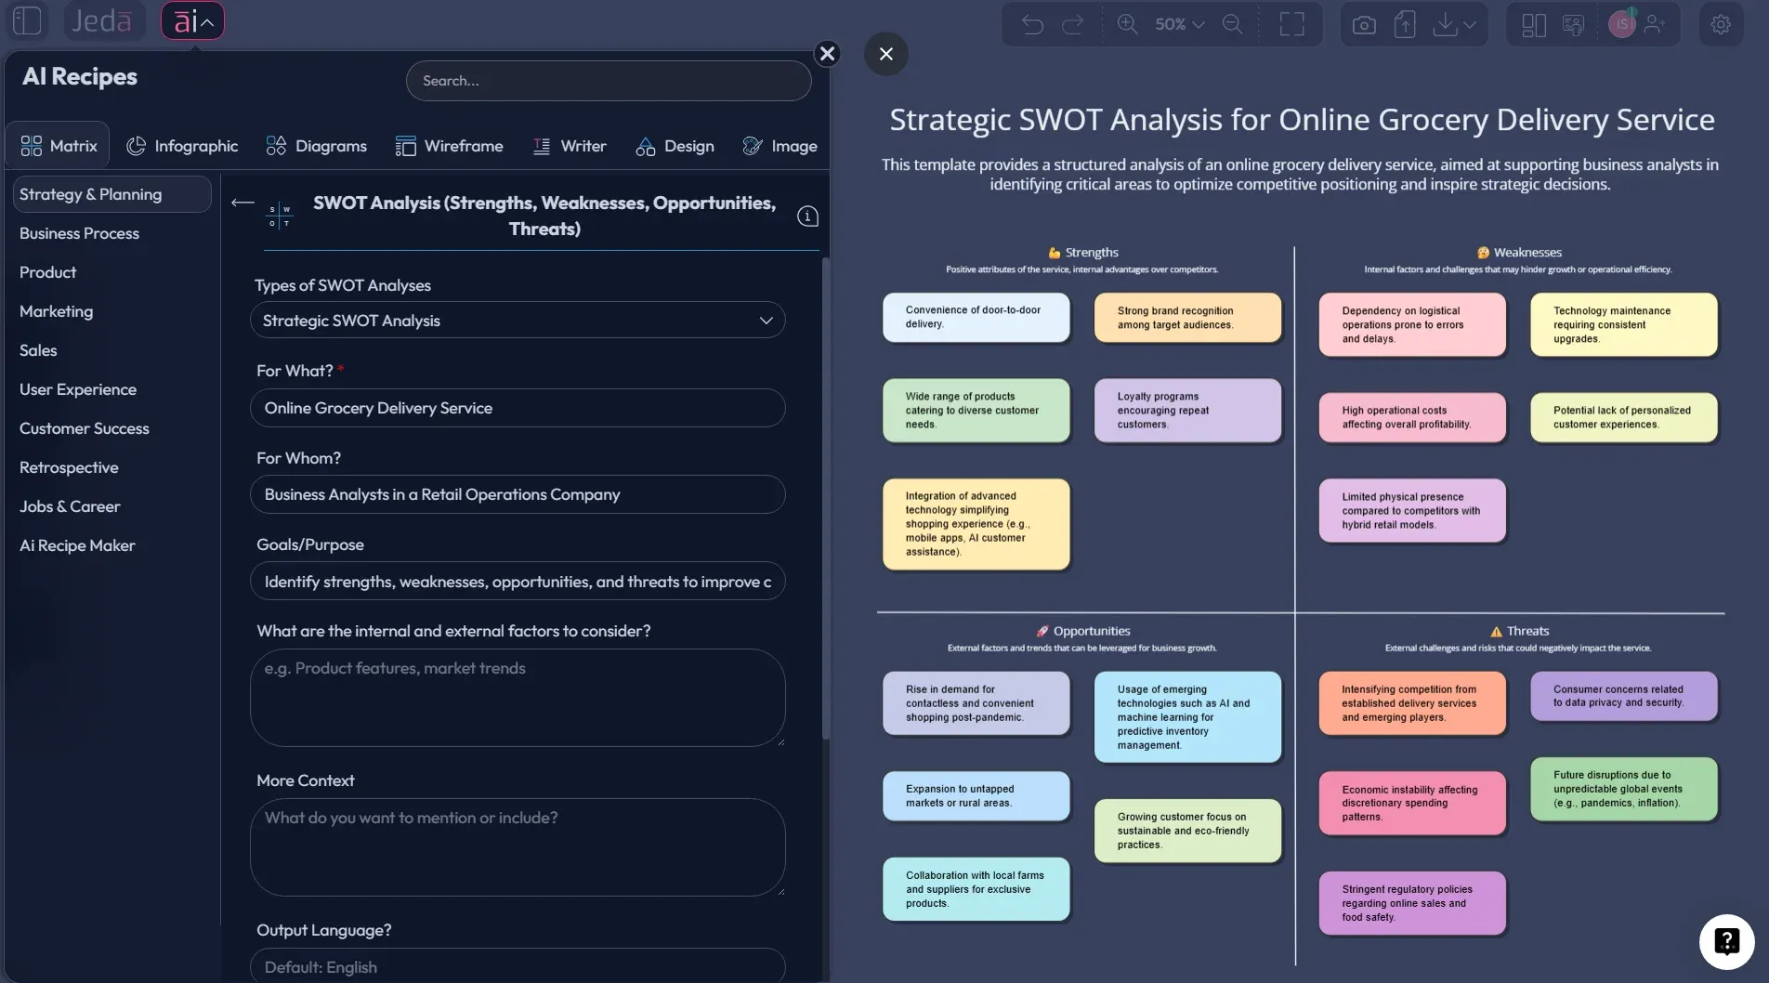The image size is (1769, 983).
Task: Invite a collaborator with the person-plus icon
Action: pos(1654,24)
